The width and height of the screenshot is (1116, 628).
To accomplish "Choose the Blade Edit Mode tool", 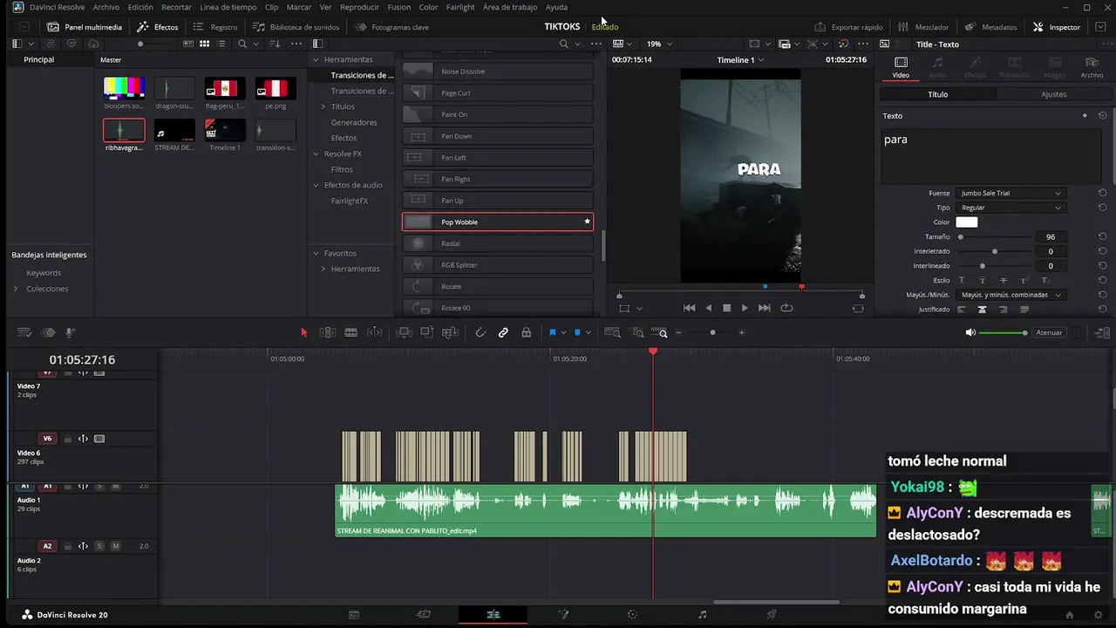I will (351, 332).
